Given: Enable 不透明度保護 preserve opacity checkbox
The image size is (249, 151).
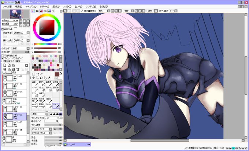Looking at the screenshot, I should [x=3, y=56].
